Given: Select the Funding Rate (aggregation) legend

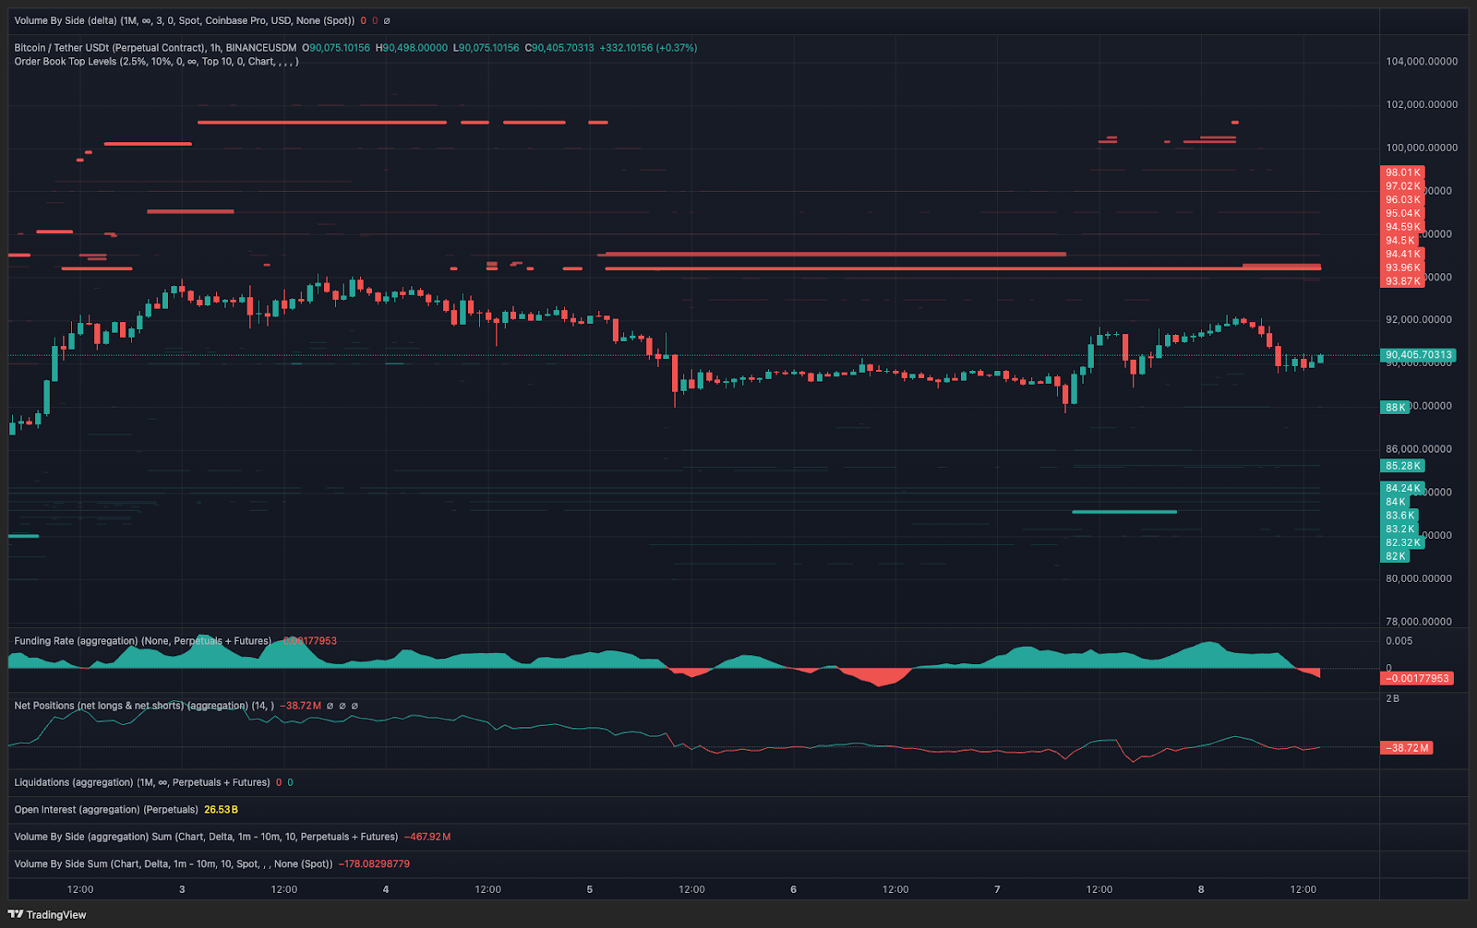Looking at the screenshot, I should (x=138, y=641).
